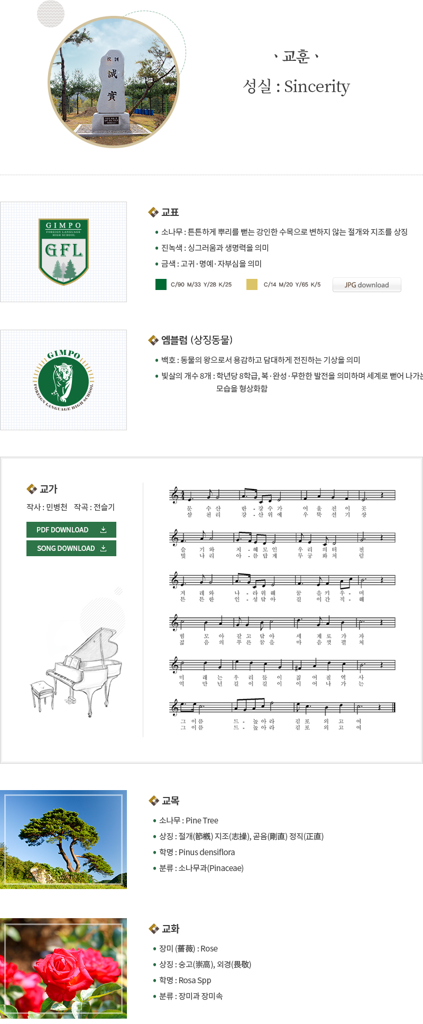The image size is (423, 1024).
Task: Click the download arrow icon in PDF DOWNLOAD
Action: pyautogui.click(x=104, y=530)
